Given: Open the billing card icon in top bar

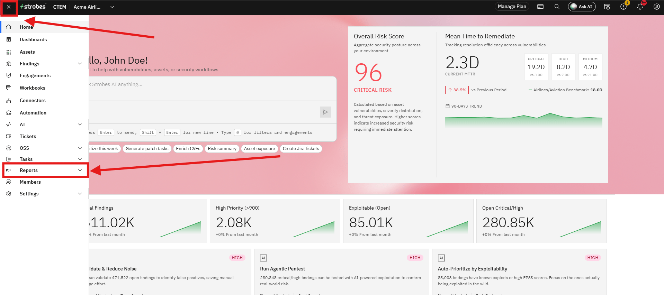Looking at the screenshot, I should [x=540, y=7].
